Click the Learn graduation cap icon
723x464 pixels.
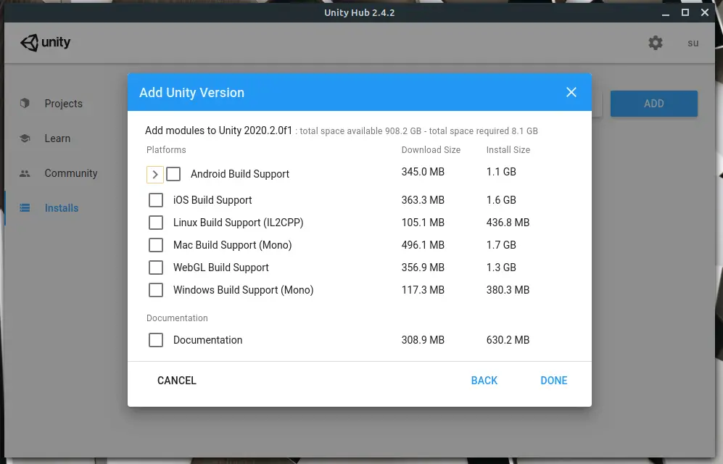click(x=25, y=138)
